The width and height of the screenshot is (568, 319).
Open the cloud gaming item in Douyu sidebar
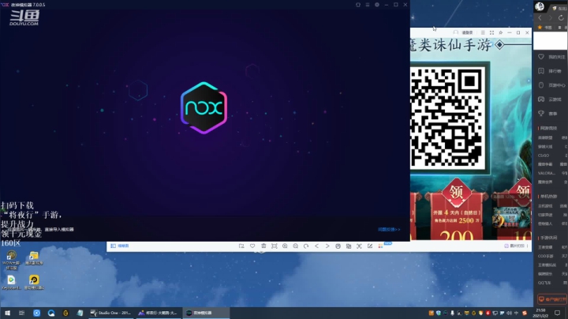(551, 99)
